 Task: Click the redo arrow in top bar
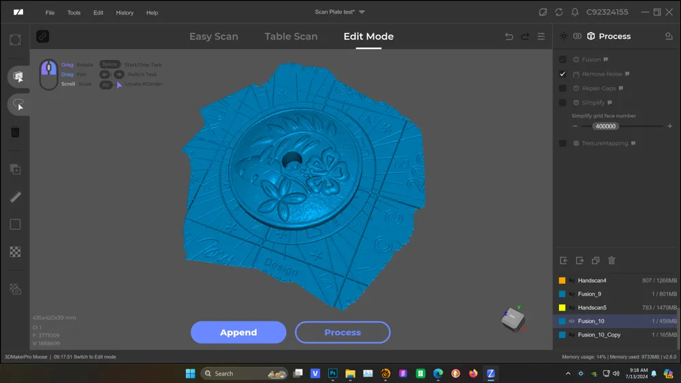coord(525,37)
